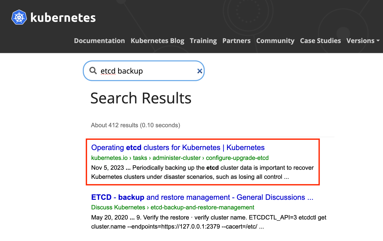Click the 'kubernetes' wordmark text in the header
The image size is (383, 241).
click(x=63, y=18)
